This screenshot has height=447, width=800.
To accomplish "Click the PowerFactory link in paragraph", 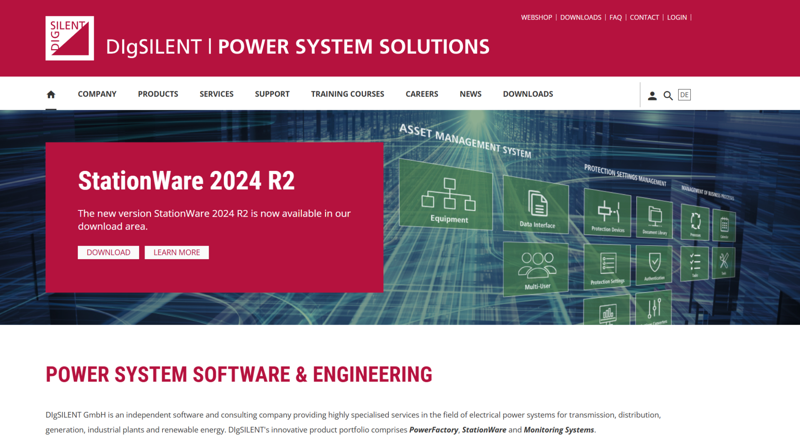I will pos(433,430).
